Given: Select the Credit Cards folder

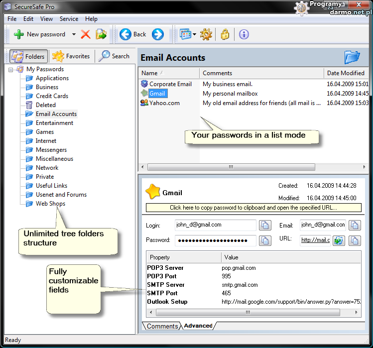Looking at the screenshot, I should (52, 96).
